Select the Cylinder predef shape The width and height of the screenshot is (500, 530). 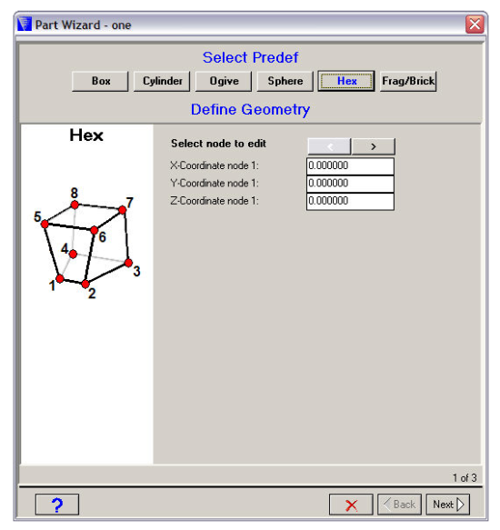[162, 81]
